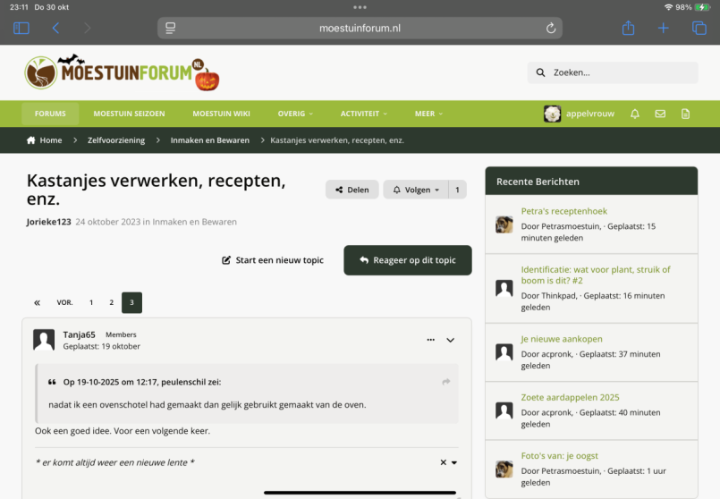This screenshot has width=720, height=499.
Task: Open the Petra's receptenhoek link
Action: tap(563, 212)
